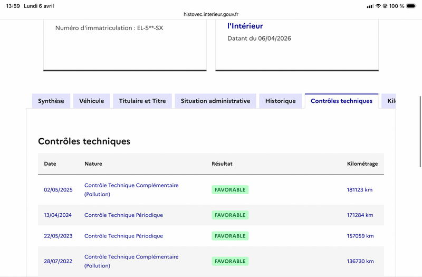The image size is (422, 277).
Task: Click the Date column header
Action: point(50,164)
